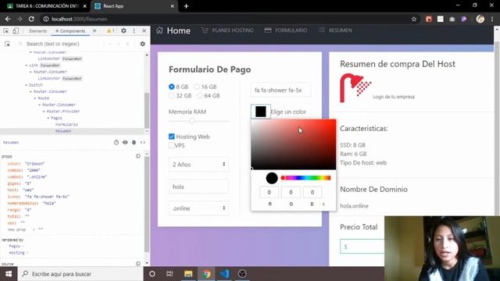Click the rainbow hue slider bar
The width and height of the screenshot is (500, 281).
click(x=306, y=178)
